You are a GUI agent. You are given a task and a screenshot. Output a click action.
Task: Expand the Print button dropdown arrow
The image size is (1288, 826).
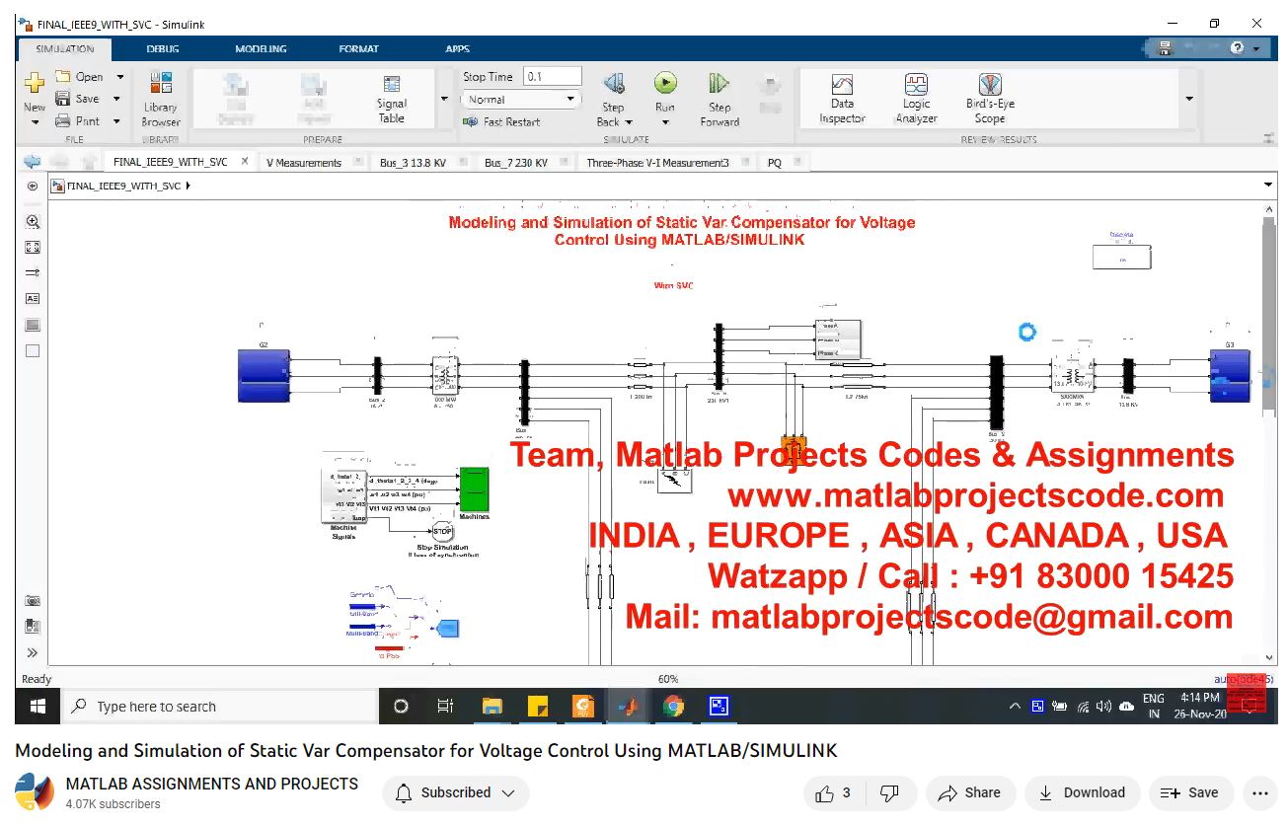116,121
